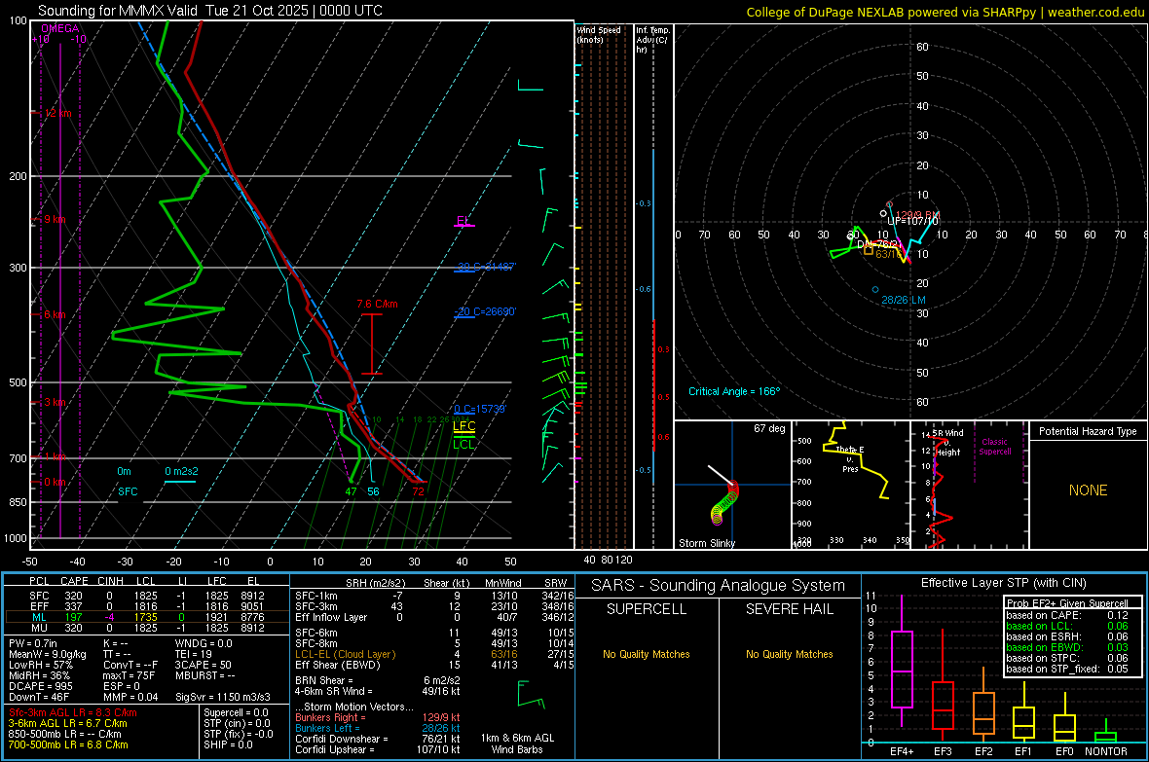1149x762 pixels.
Task: Open the weather.cod.edu NEXLAB credit text
Action: coord(945,12)
